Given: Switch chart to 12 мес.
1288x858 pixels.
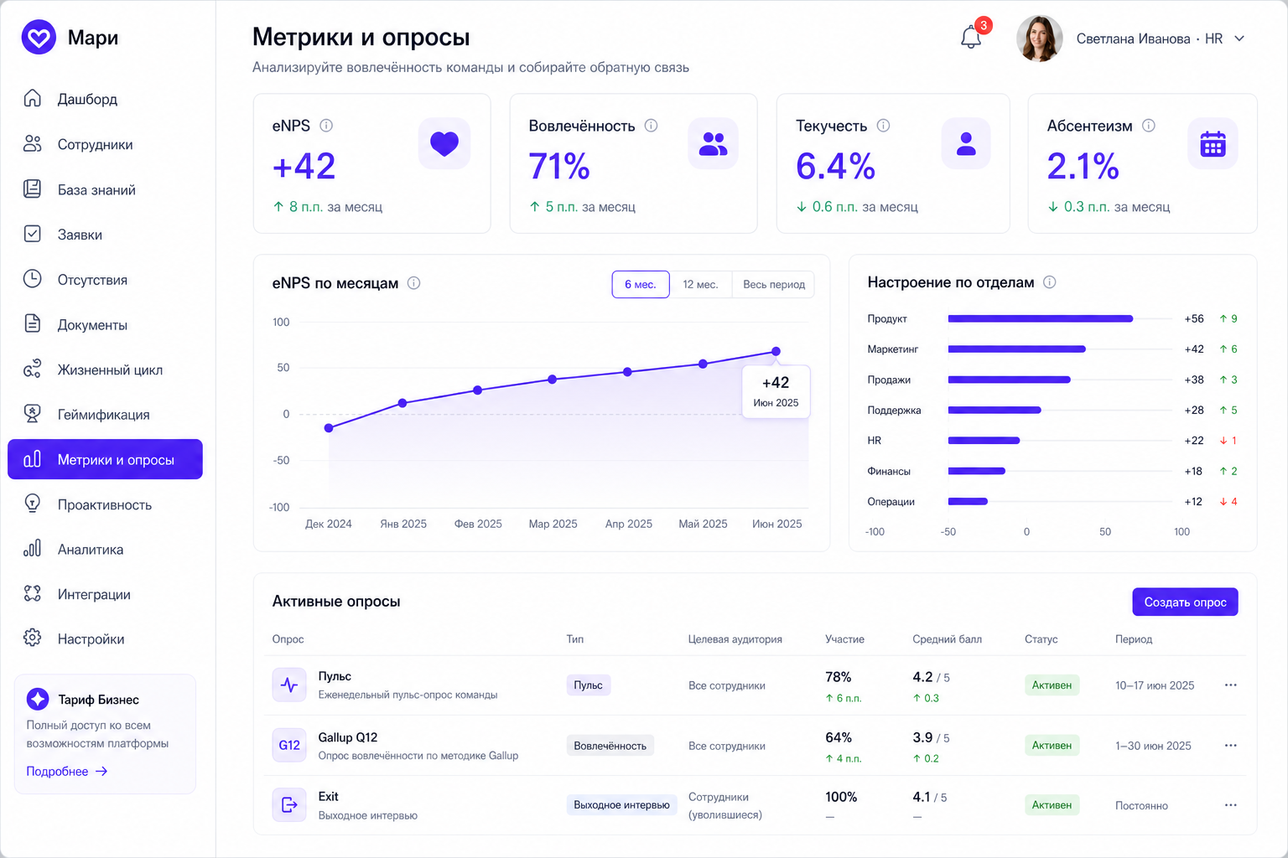Looking at the screenshot, I should tap(700, 284).
